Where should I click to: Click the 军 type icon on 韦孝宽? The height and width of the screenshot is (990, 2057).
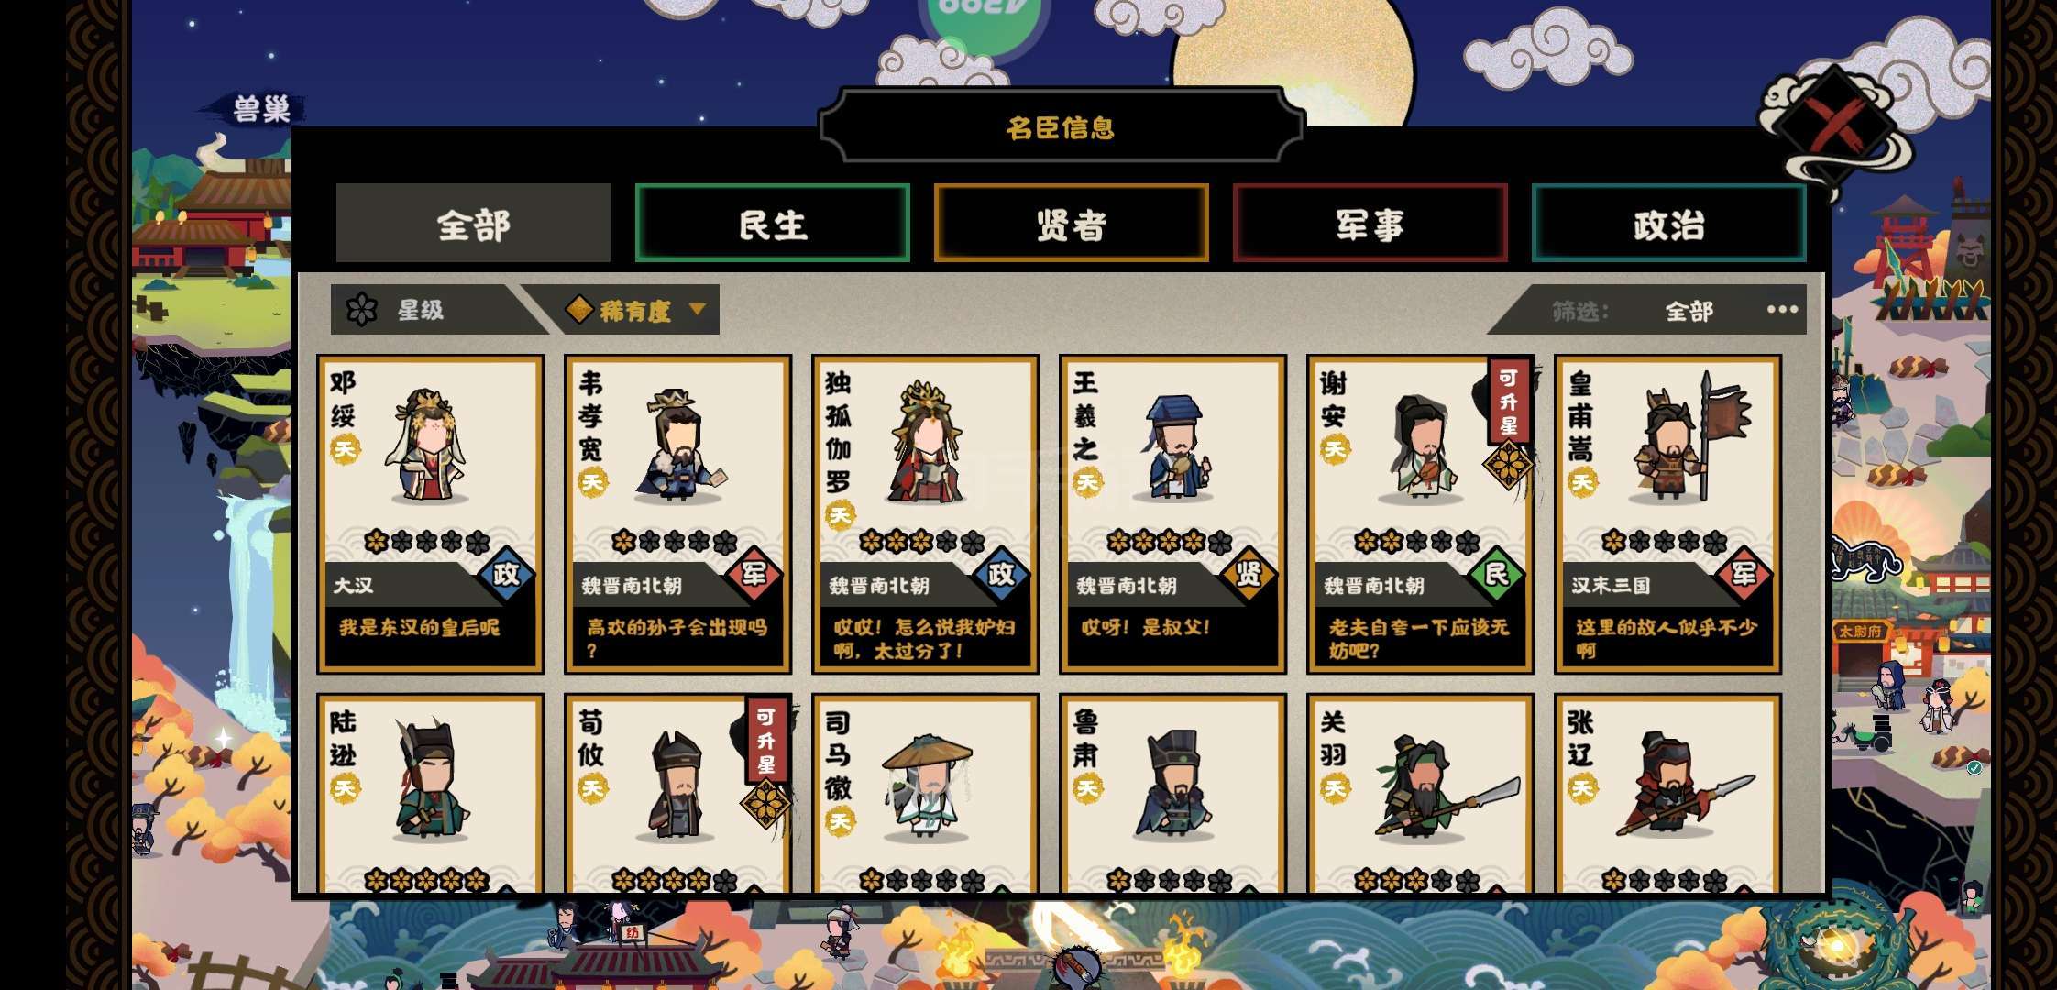point(753,575)
